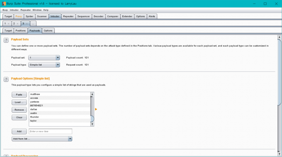Open the Window menu

click(x=37, y=10)
